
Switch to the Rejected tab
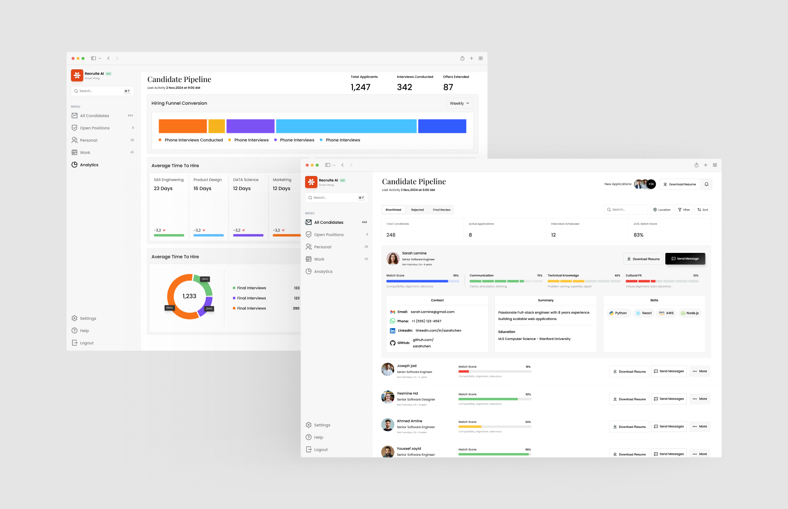[x=417, y=210]
